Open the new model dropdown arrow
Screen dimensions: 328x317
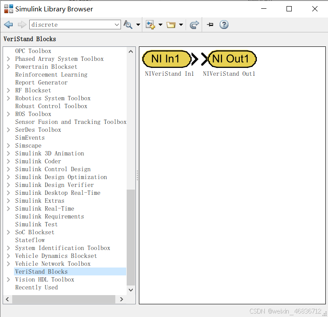(x=160, y=25)
